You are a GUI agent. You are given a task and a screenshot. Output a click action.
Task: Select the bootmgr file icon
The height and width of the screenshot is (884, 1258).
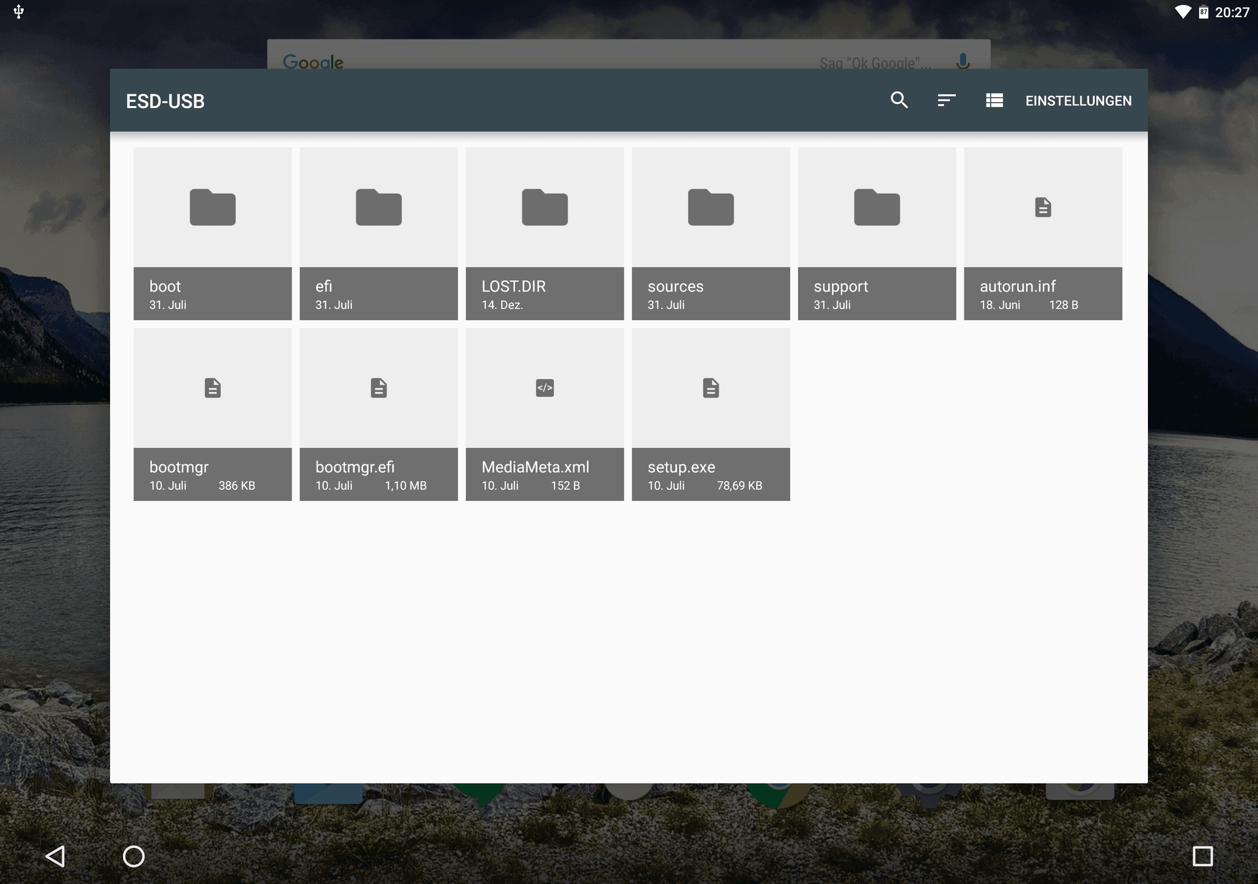point(212,388)
